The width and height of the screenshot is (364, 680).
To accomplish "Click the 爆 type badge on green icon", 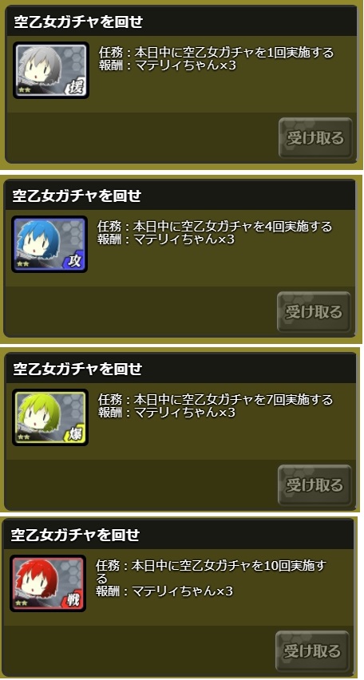I will coord(76,435).
